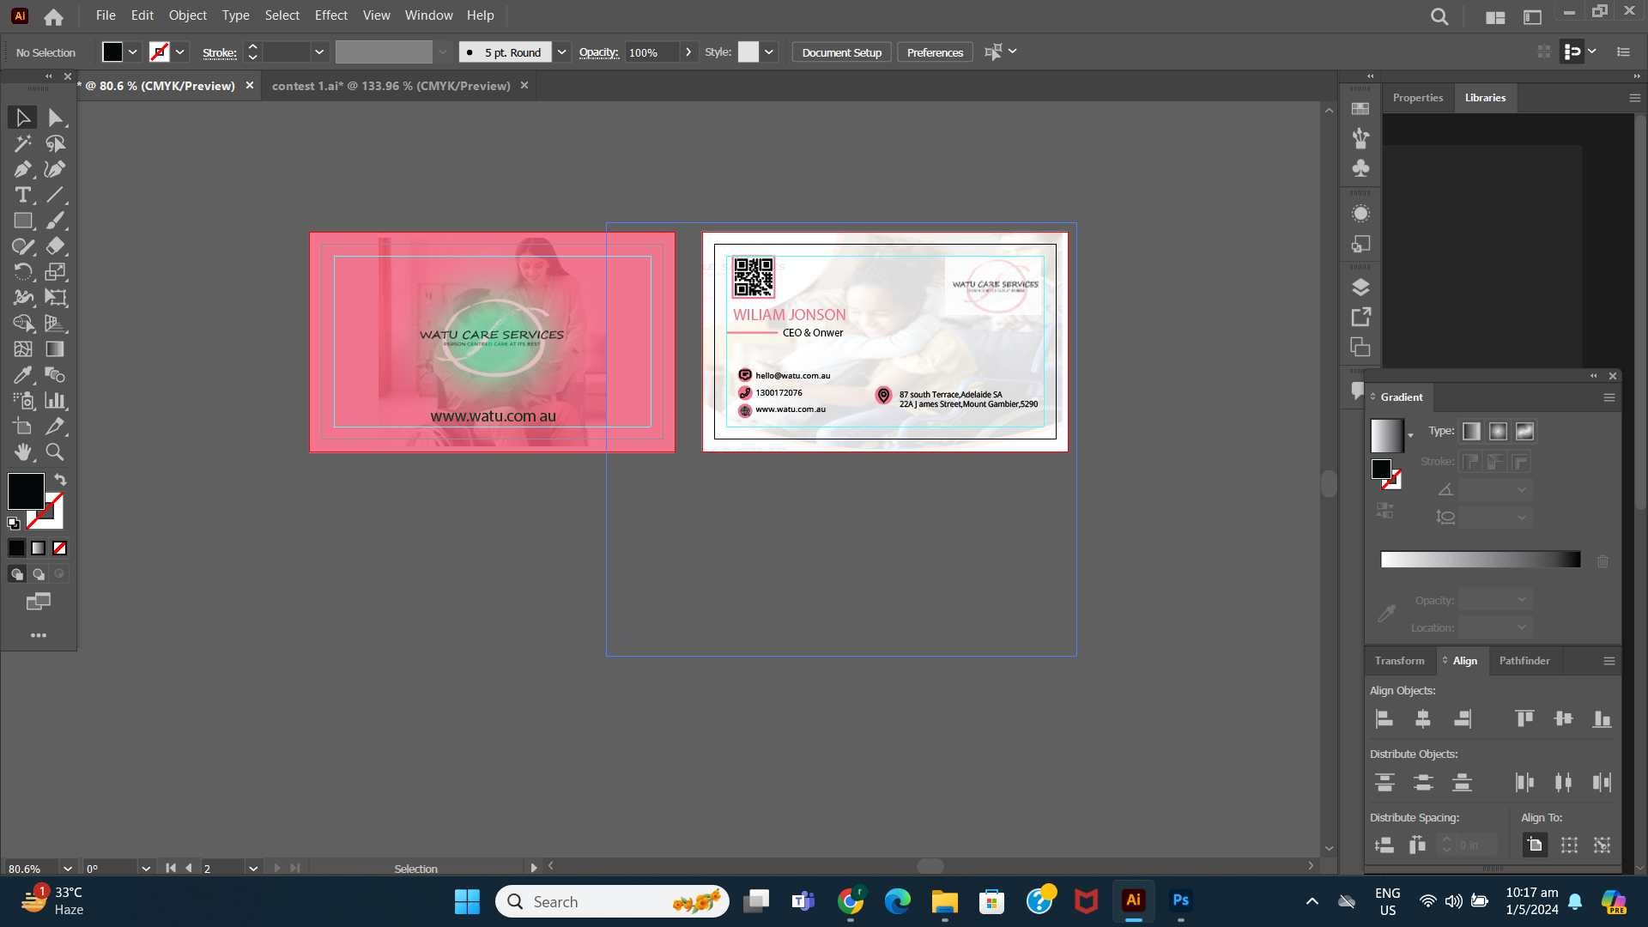Open the Layers panel from the right dock

(x=1360, y=287)
